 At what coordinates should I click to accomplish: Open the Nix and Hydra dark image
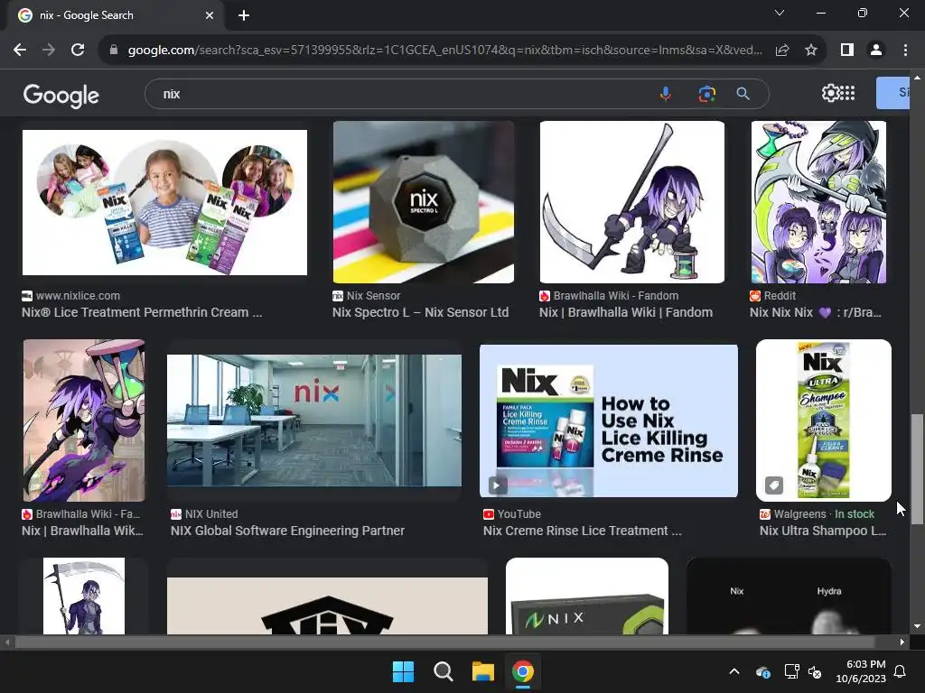[789, 596]
